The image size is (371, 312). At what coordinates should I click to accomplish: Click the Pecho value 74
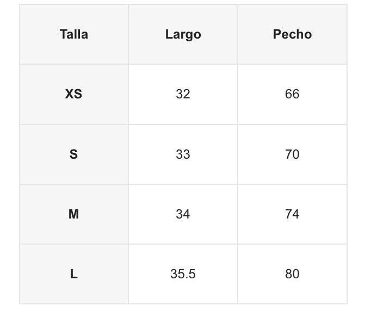coord(292,214)
